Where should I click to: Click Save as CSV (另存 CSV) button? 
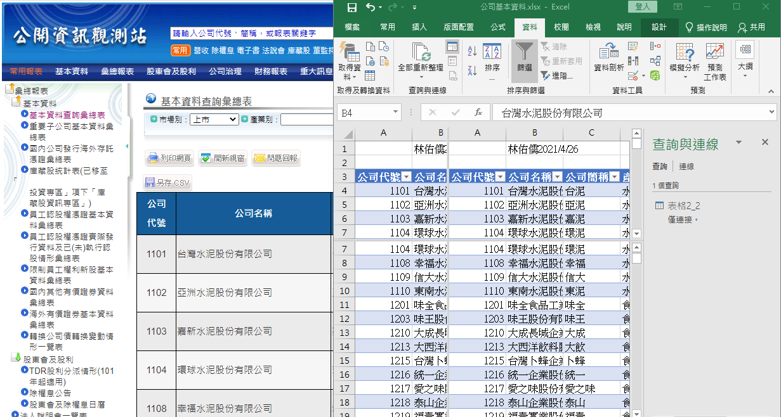(x=167, y=183)
